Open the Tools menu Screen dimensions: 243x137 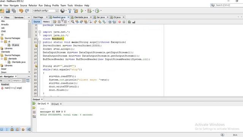click(70, 5)
